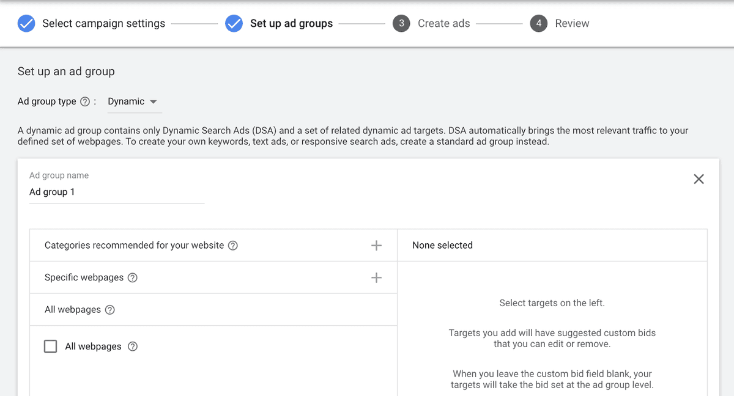This screenshot has height=396, width=734.
Task: Expand the All webpages section row
Action: pos(213,310)
